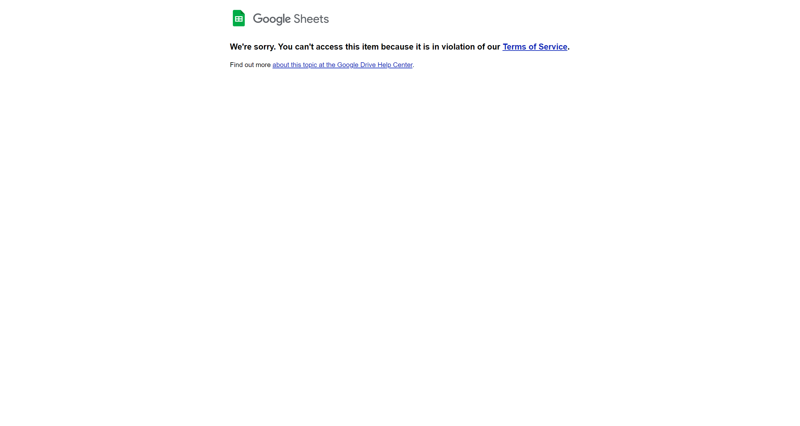
Task: Click "Help Center" at end of link
Action: point(395,65)
